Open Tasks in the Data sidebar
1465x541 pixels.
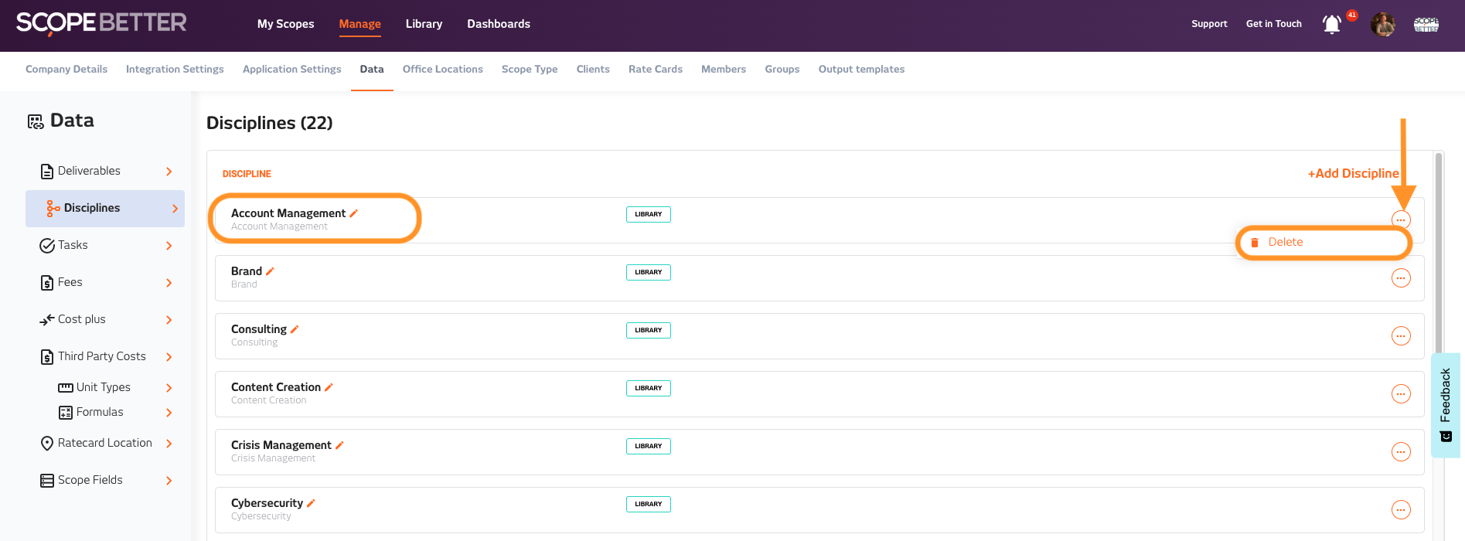(x=73, y=246)
